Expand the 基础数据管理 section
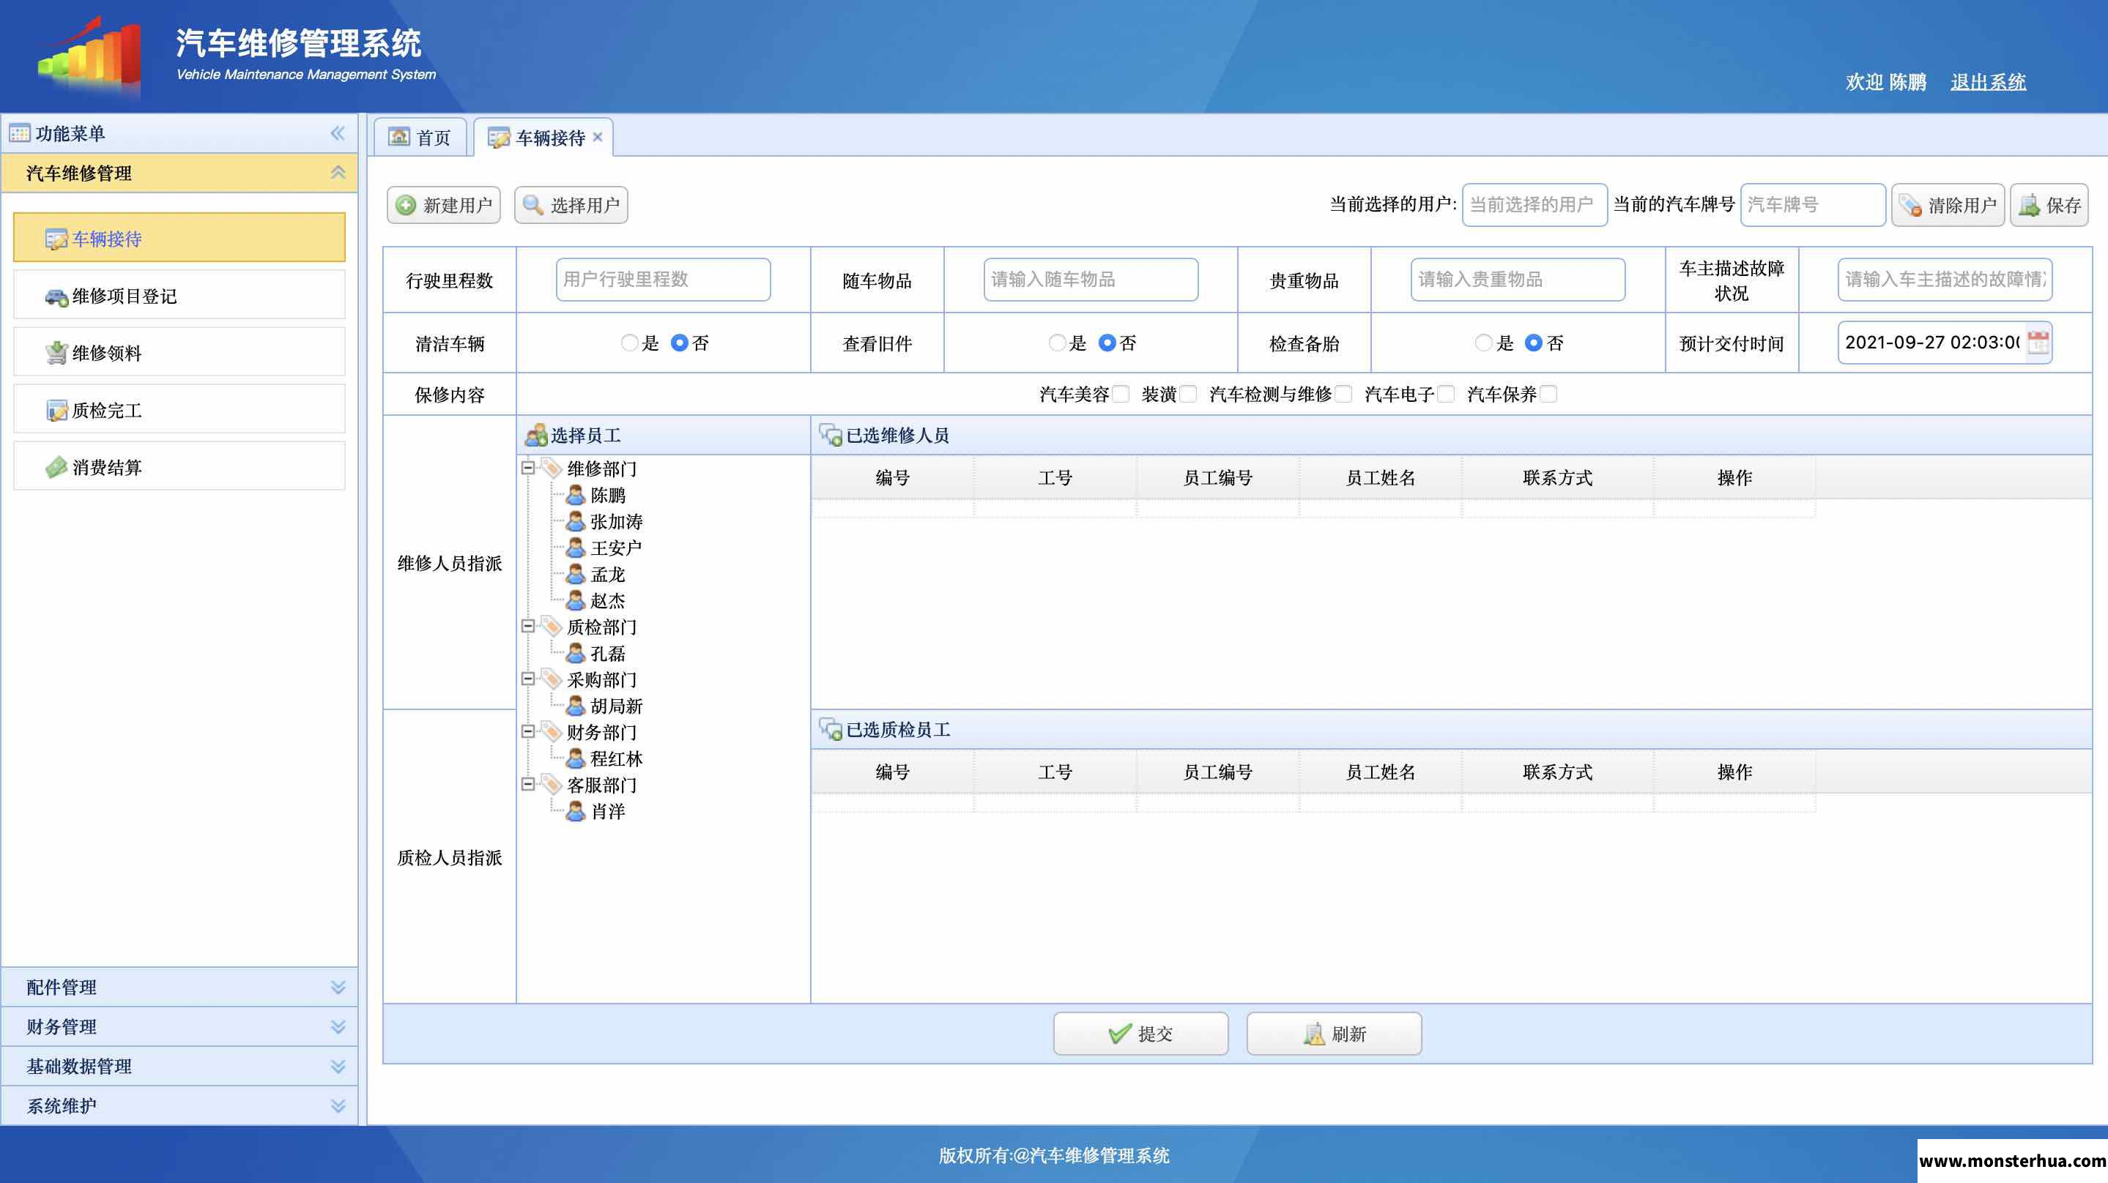 (338, 1066)
